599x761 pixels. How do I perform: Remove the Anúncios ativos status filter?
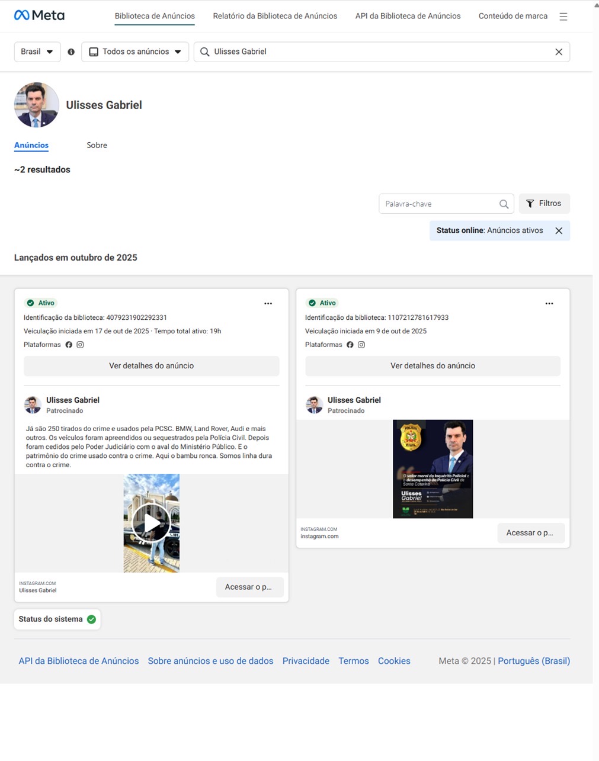pyautogui.click(x=559, y=231)
